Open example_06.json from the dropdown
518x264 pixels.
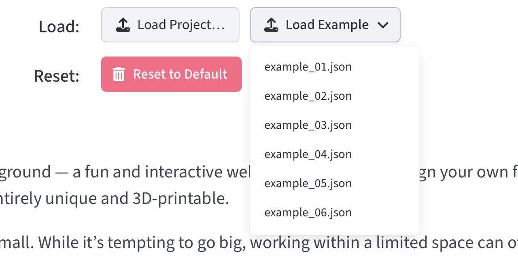pos(308,213)
